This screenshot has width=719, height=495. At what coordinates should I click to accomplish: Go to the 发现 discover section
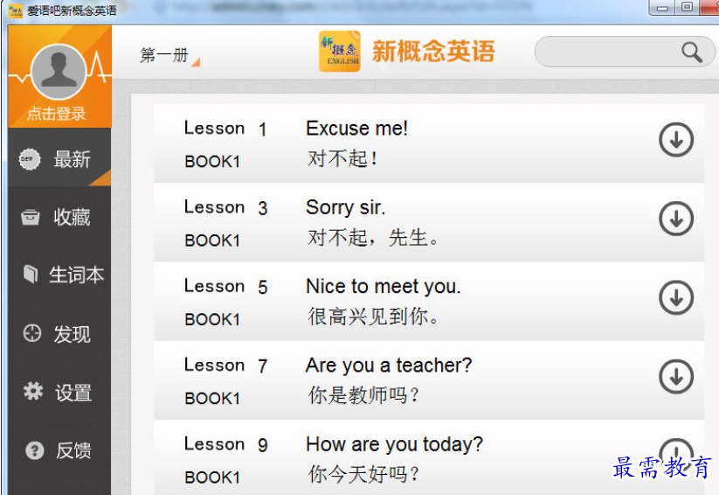tap(59, 333)
